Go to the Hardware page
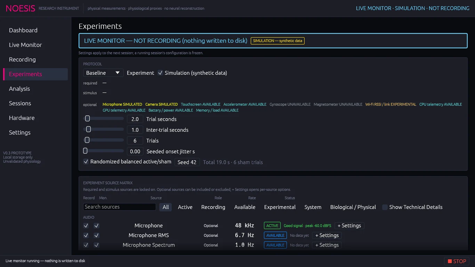The image size is (475, 267). pyautogui.click(x=35, y=118)
